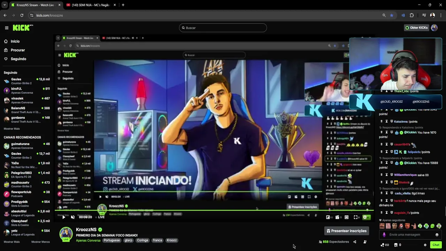Select the franca tag
446x251 pixels.
[157, 240]
